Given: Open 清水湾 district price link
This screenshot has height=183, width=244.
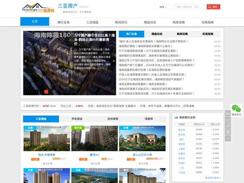Looking at the screenshot, I should point(181,135).
